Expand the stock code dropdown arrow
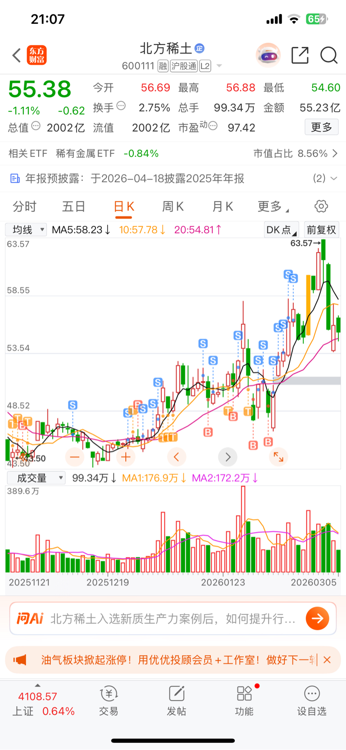346x750 pixels. coord(219,66)
